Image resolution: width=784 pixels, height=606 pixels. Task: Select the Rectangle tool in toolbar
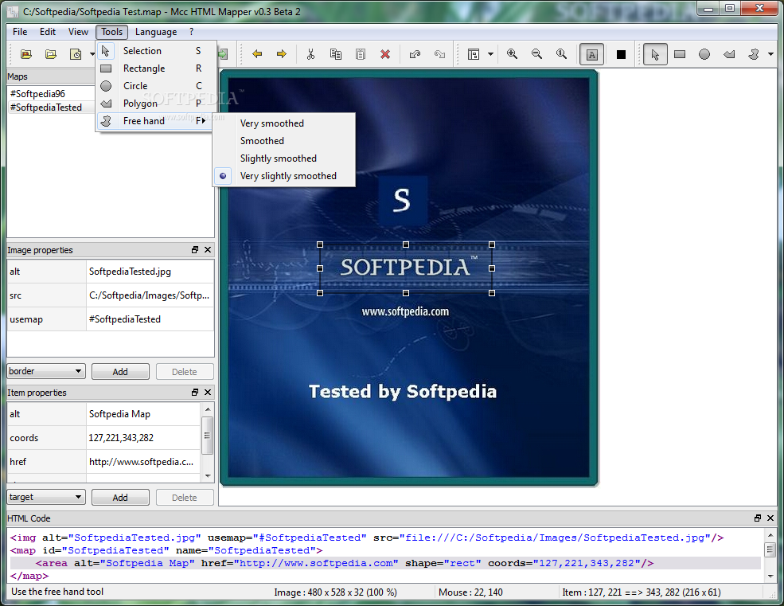[680, 54]
